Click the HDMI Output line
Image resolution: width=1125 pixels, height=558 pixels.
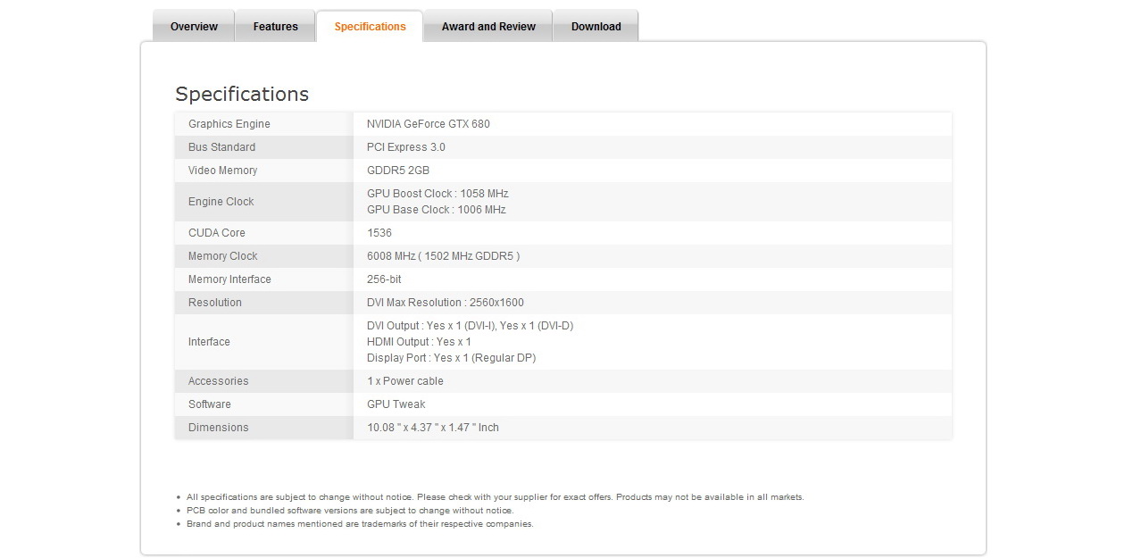coord(419,342)
